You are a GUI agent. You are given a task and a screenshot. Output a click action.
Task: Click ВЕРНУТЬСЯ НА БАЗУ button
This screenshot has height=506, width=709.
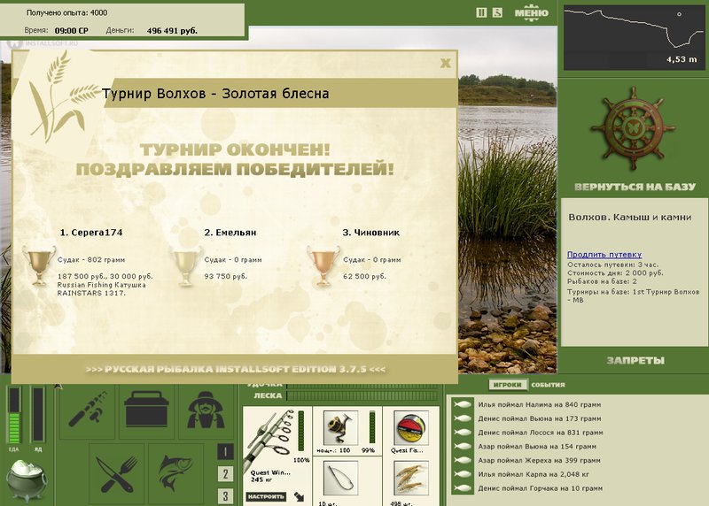635,187
